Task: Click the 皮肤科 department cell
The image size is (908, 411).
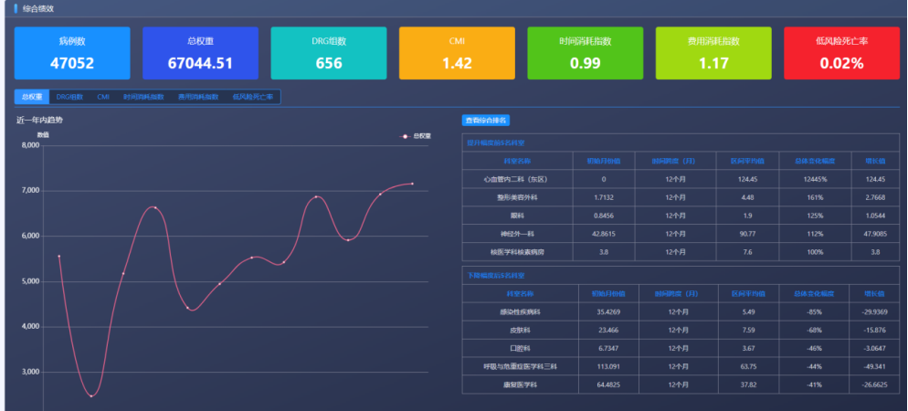Action: (x=520, y=330)
